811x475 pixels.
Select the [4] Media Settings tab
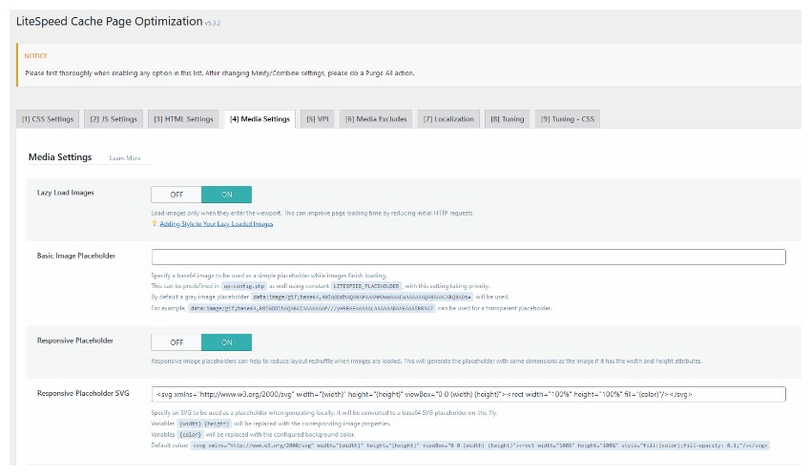(260, 119)
